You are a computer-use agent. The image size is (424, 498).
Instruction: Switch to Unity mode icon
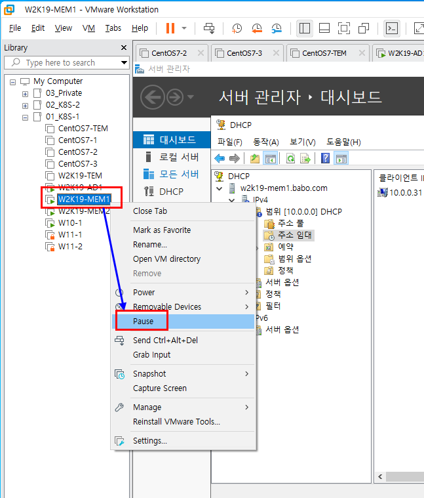(x=364, y=28)
